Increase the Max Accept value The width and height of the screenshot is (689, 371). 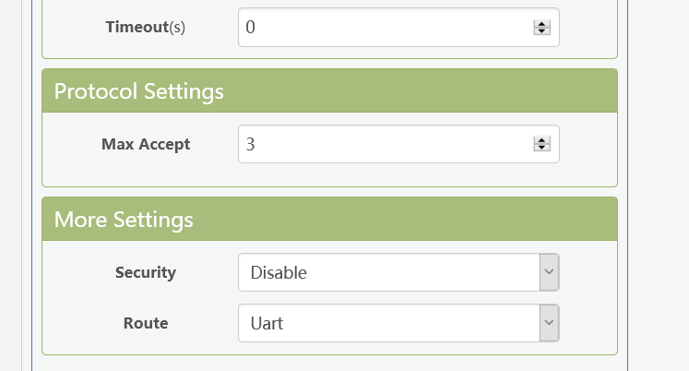542,140
